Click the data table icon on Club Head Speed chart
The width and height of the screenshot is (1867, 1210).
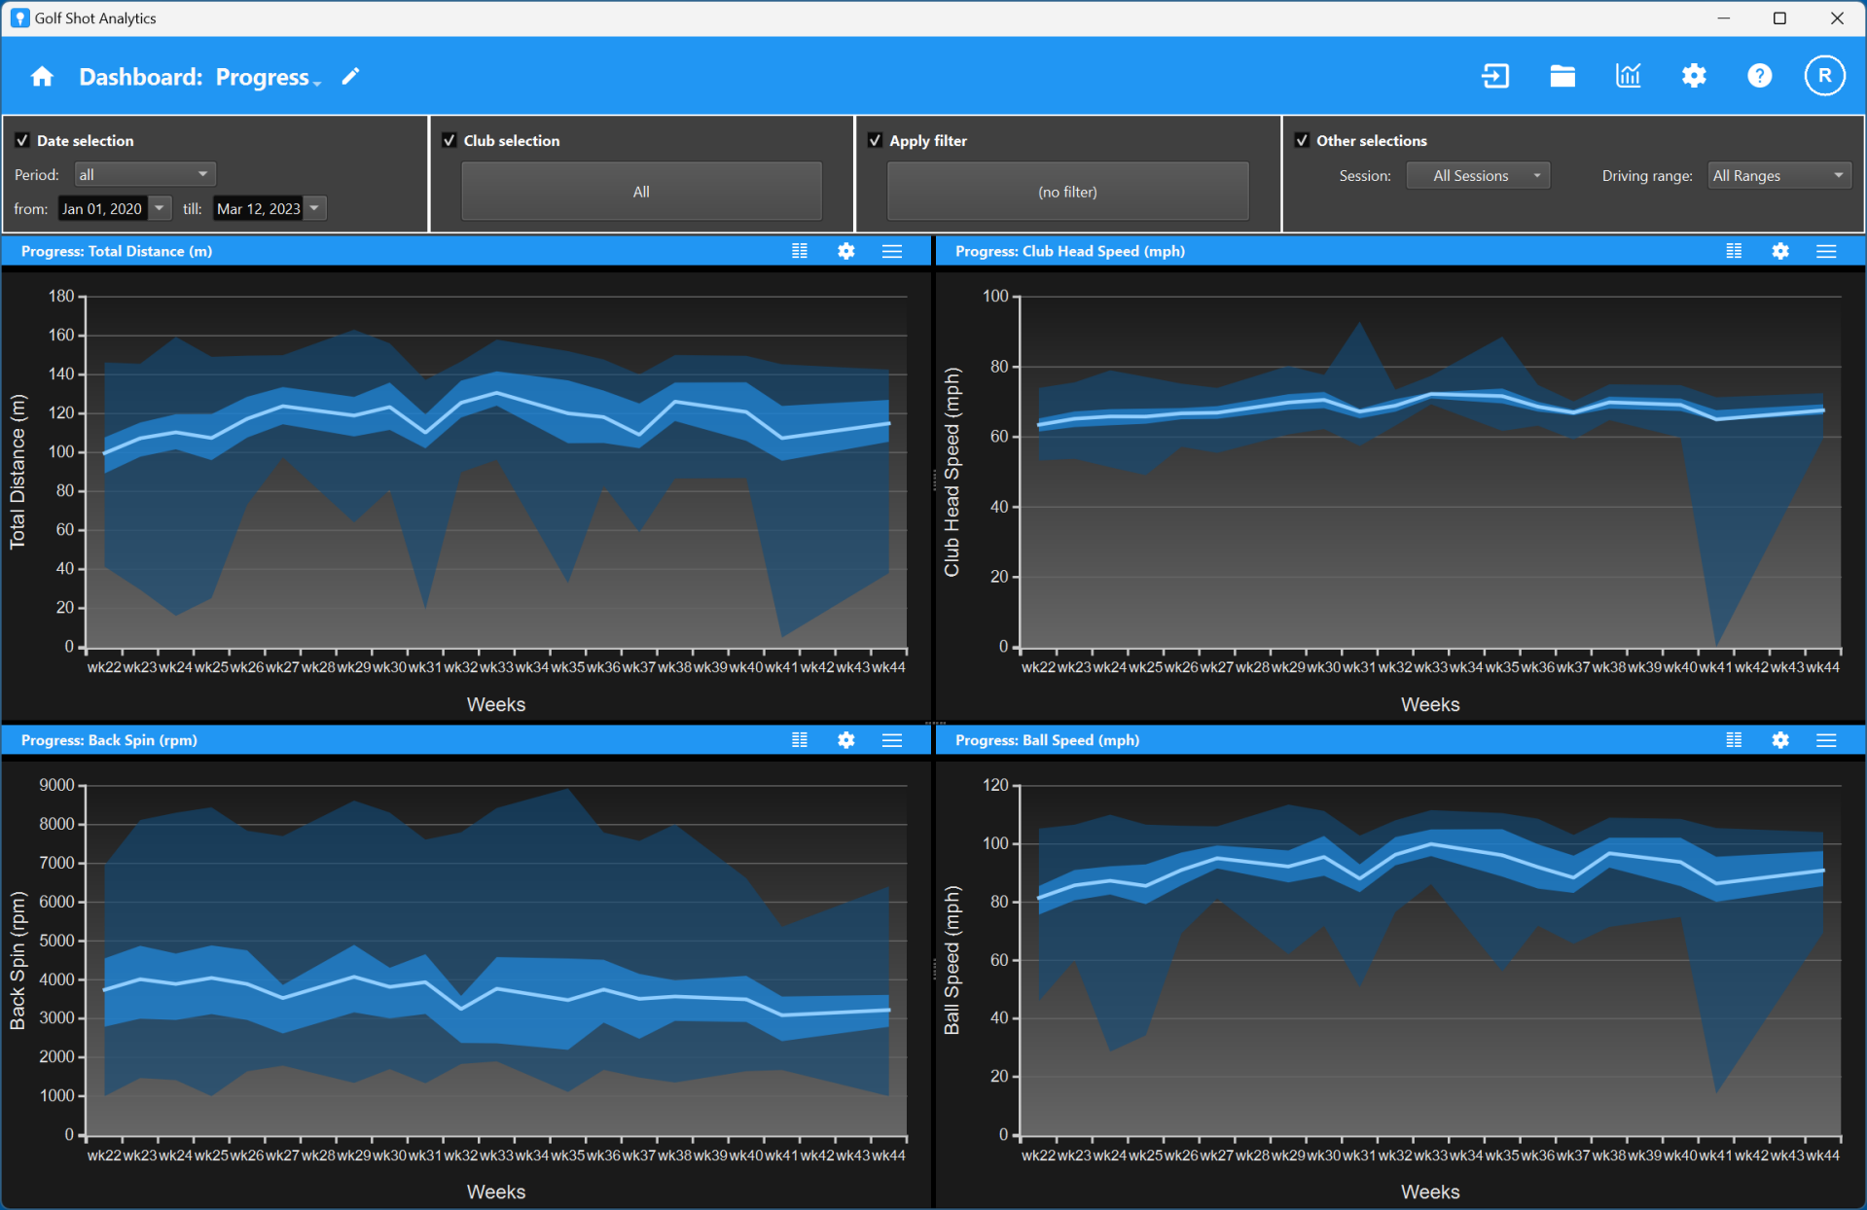(x=1733, y=251)
